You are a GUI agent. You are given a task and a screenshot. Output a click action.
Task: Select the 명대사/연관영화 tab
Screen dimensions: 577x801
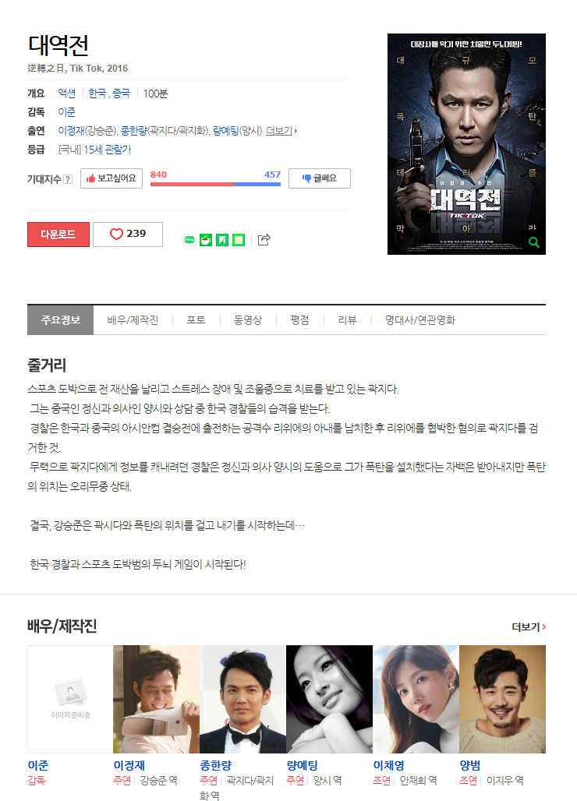pyautogui.click(x=420, y=320)
